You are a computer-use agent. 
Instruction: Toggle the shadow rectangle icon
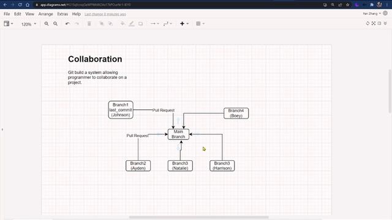[x=140, y=24]
